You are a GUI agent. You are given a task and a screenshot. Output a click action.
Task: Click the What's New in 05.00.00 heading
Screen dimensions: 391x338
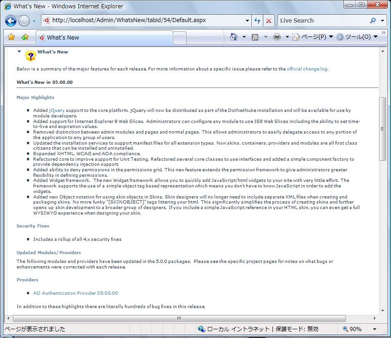click(x=45, y=82)
